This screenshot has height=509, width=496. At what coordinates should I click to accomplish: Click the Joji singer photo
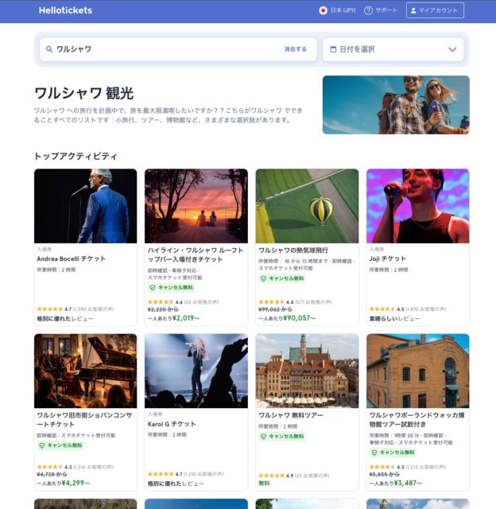(418, 206)
